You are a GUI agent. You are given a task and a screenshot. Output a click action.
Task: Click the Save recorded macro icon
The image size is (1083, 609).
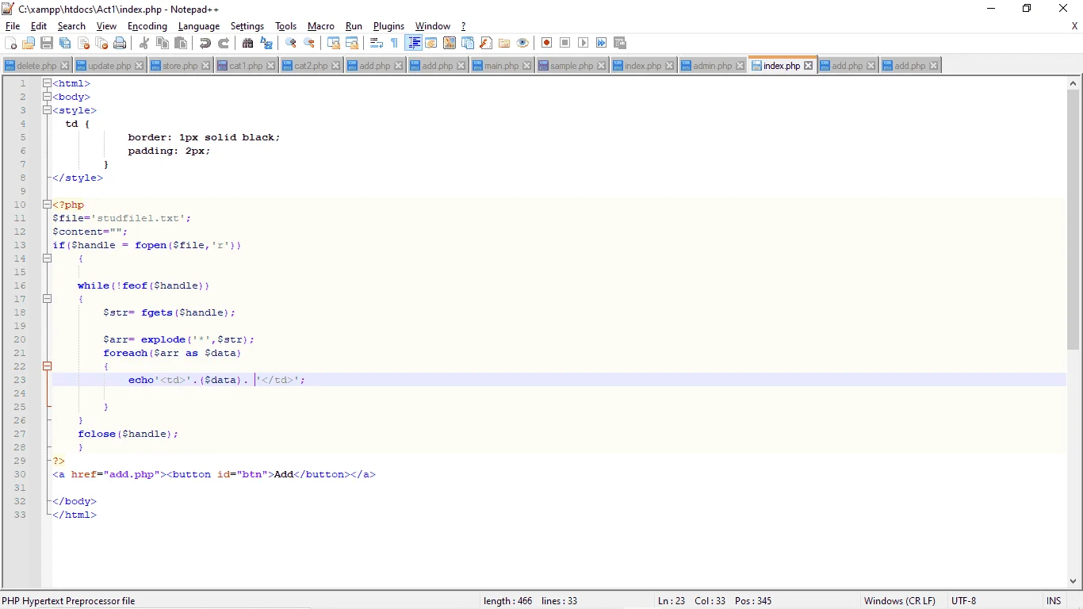click(620, 43)
